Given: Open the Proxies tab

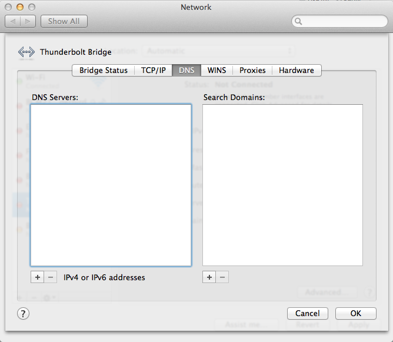Looking at the screenshot, I should pyautogui.click(x=252, y=70).
